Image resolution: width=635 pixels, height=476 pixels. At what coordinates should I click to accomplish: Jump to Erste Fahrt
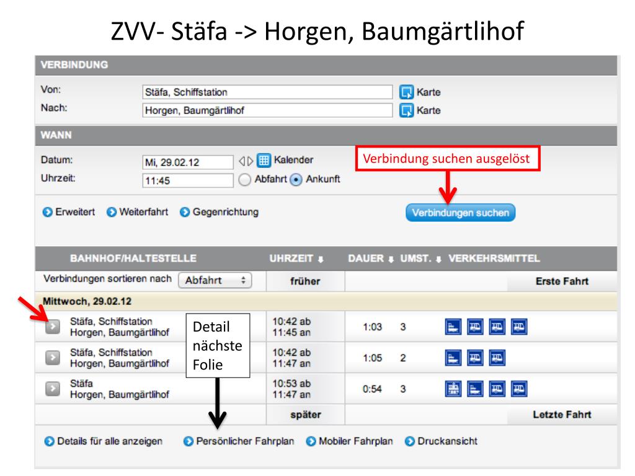[x=562, y=281]
